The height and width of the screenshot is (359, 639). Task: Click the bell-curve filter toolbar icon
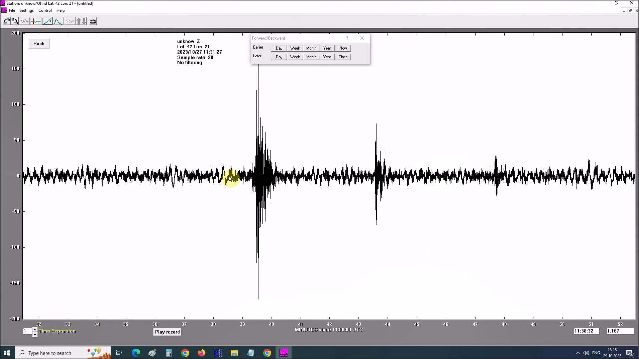(x=58, y=21)
